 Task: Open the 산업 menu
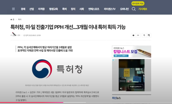(x=32, y=9)
